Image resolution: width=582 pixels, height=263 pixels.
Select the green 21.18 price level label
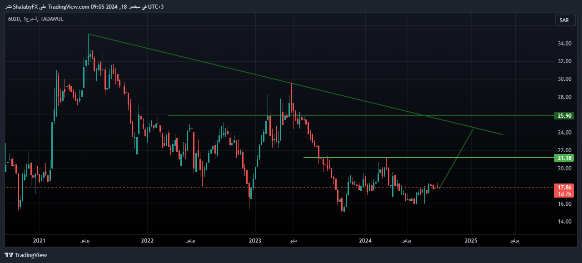[x=564, y=158]
